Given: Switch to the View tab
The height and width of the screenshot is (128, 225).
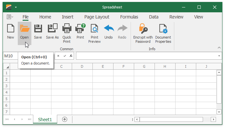Looking at the screenshot, I should (198, 17).
